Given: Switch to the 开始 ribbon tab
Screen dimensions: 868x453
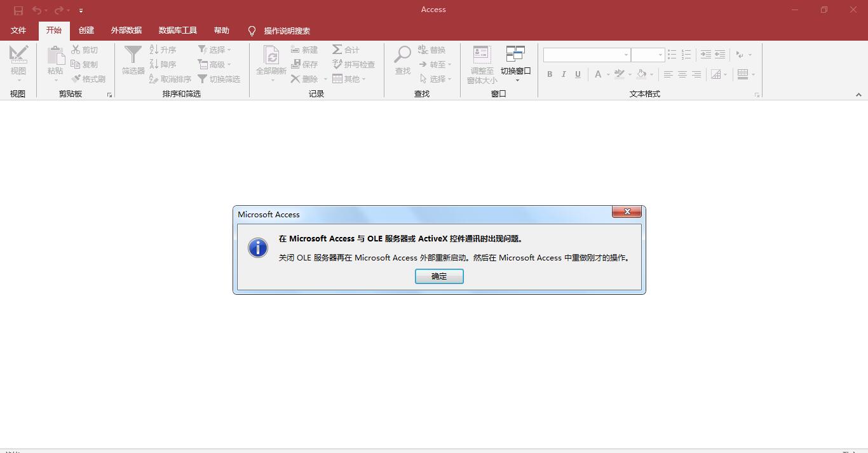Looking at the screenshot, I should (x=54, y=30).
